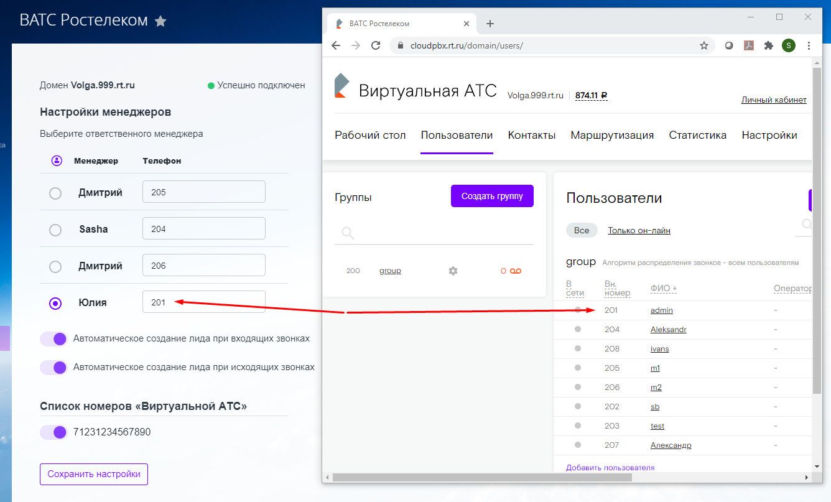
Task: Sort by Вн. номер column header
Action: pos(617,288)
